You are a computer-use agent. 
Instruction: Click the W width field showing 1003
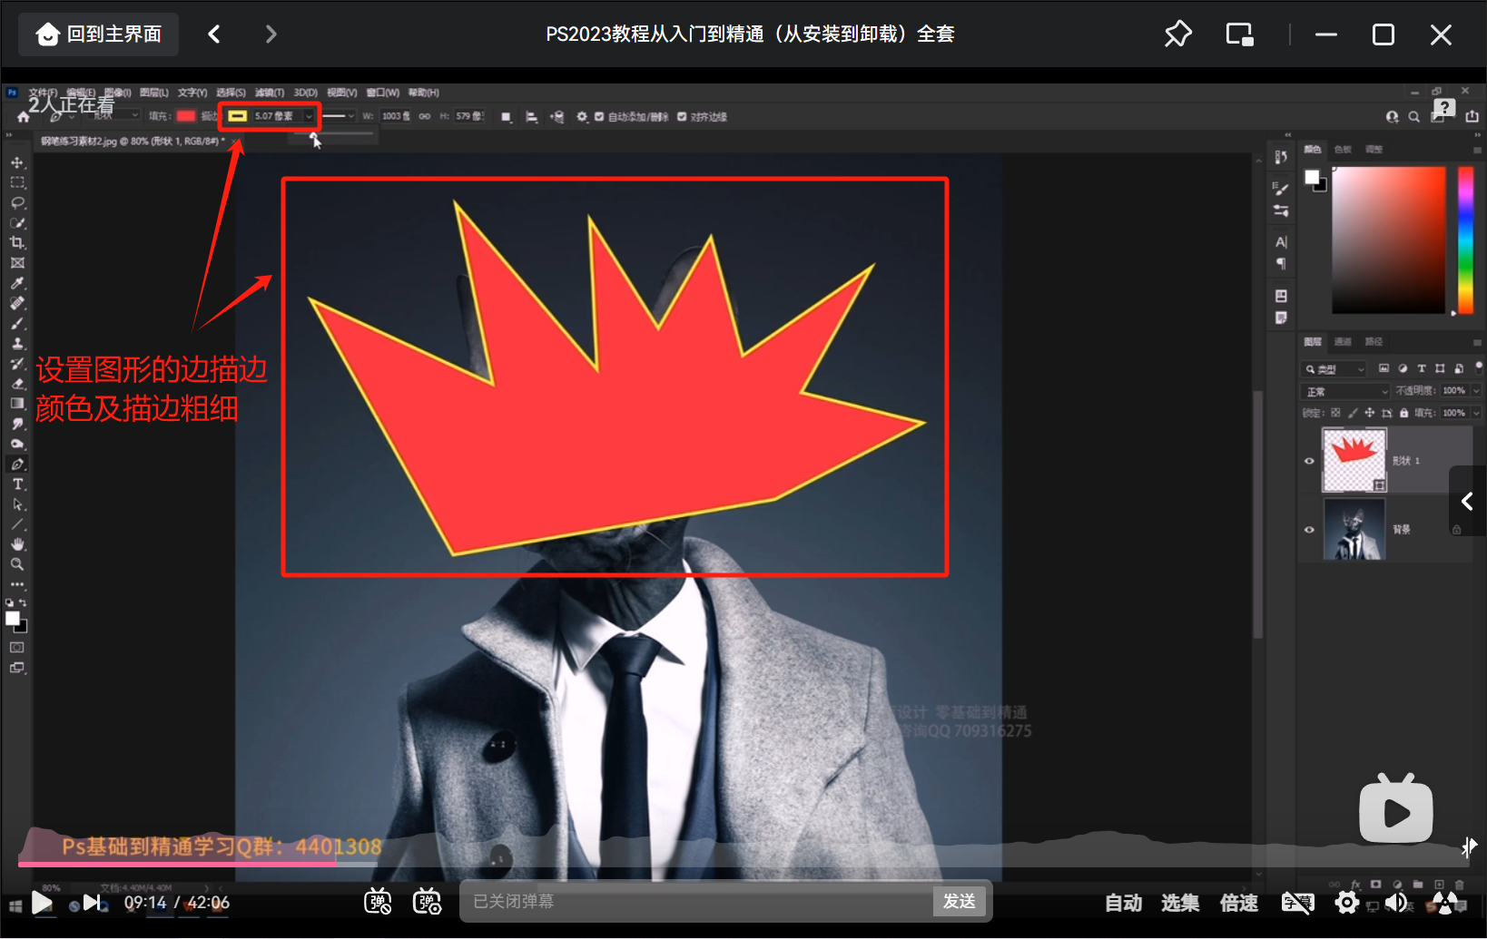click(395, 116)
